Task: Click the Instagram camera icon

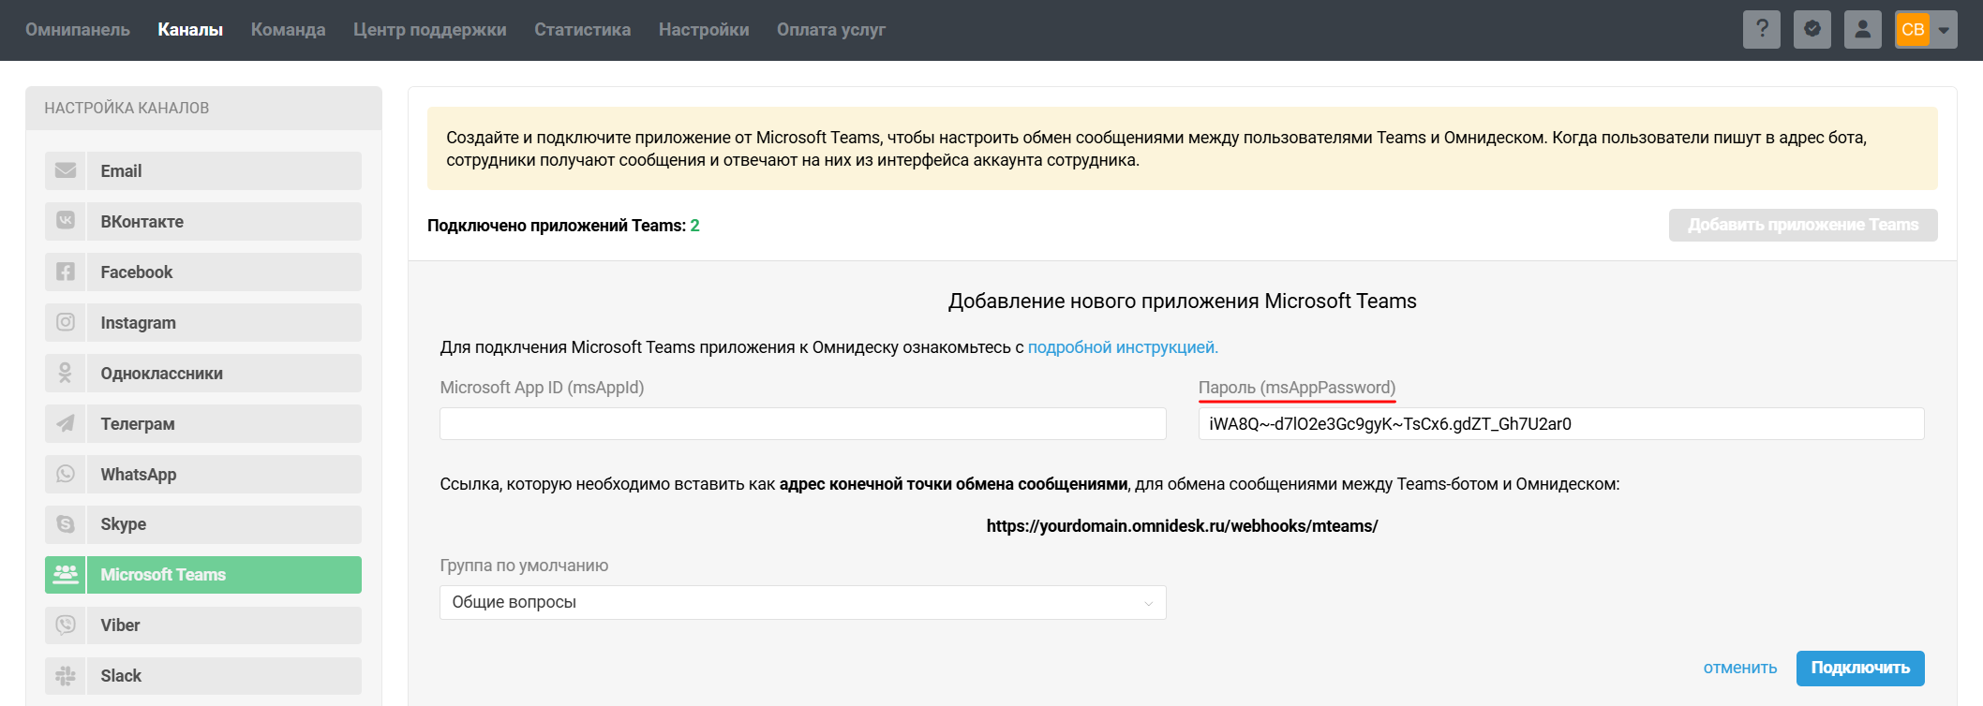Action: (x=66, y=322)
